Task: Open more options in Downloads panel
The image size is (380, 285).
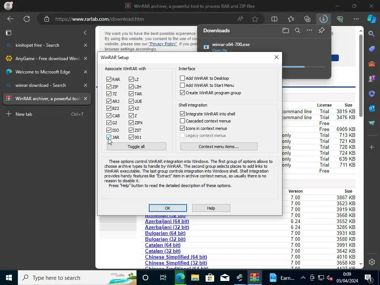Action: click(309, 30)
